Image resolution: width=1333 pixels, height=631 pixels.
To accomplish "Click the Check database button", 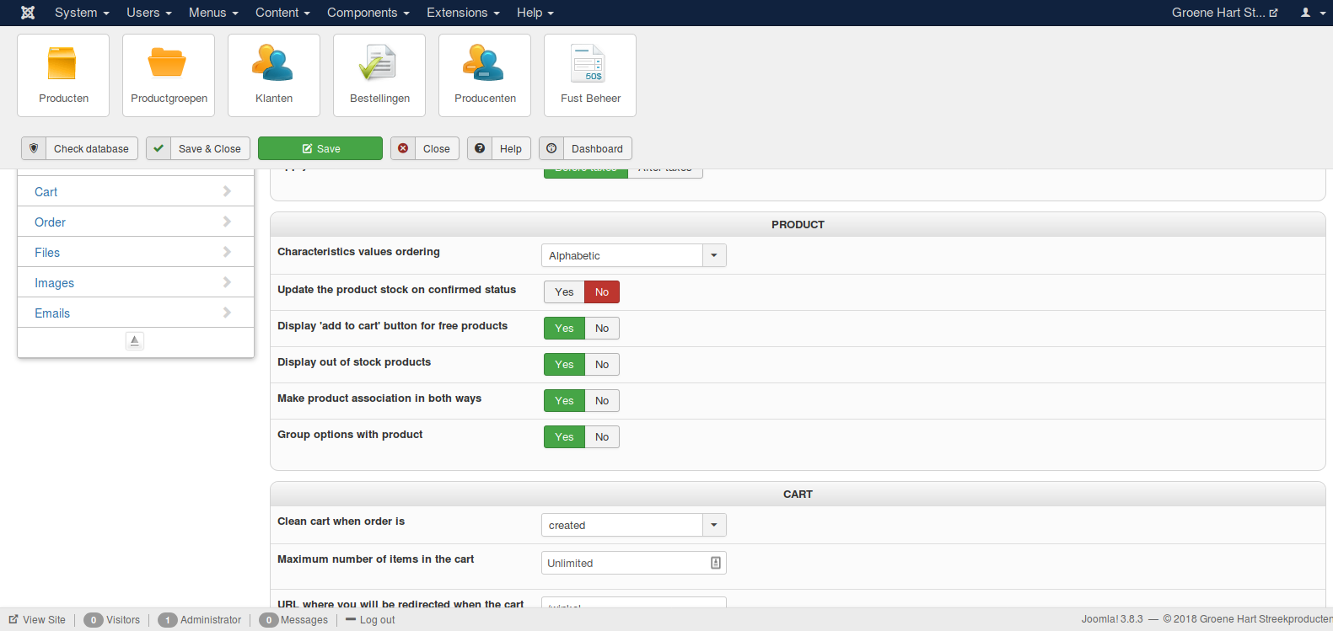I will (x=80, y=148).
